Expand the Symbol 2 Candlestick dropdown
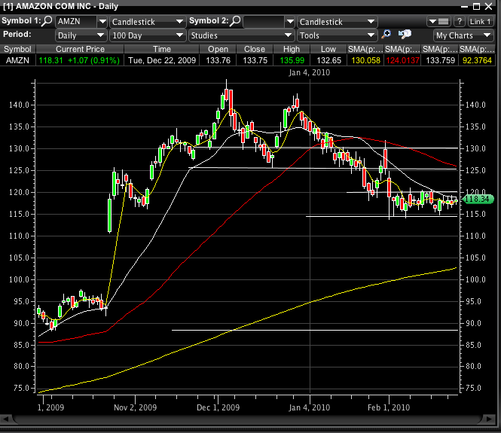Image resolution: width=501 pixels, height=433 pixels. tap(336, 21)
